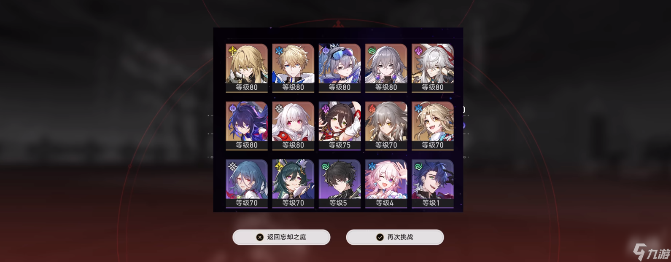Click the Wind element icon on level 5 card

click(x=326, y=167)
